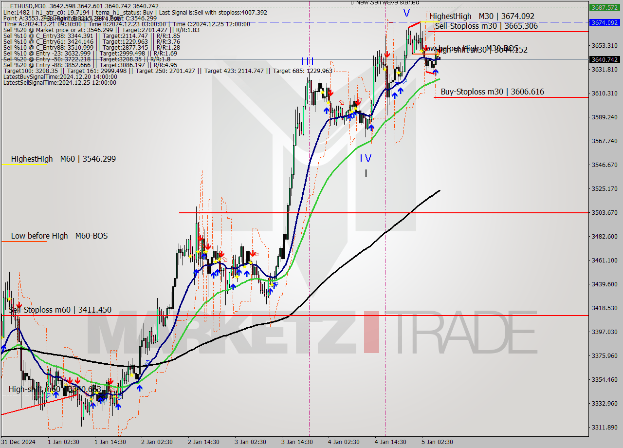Screen dimensions: 623x448
Task: Click the LatestSellSignalTime text line
Action: pos(59,82)
